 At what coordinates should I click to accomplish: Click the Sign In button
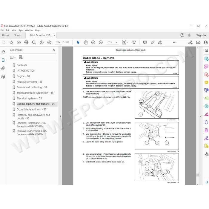(x=201, y=35)
